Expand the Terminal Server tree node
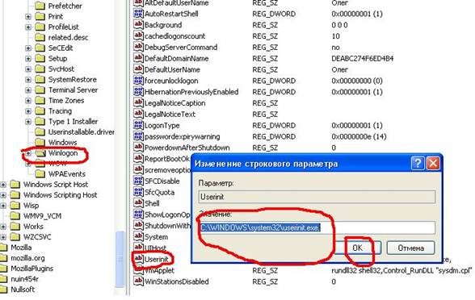475x300 pixels. [28, 90]
